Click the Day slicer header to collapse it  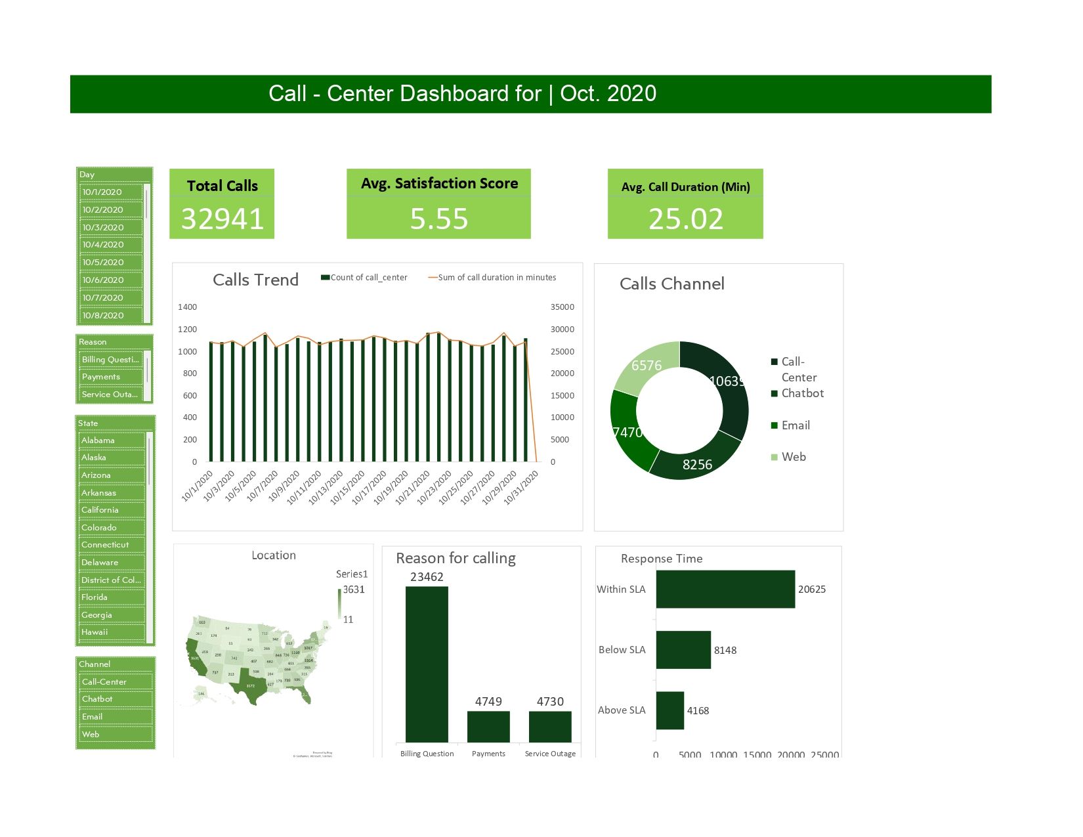coord(87,174)
